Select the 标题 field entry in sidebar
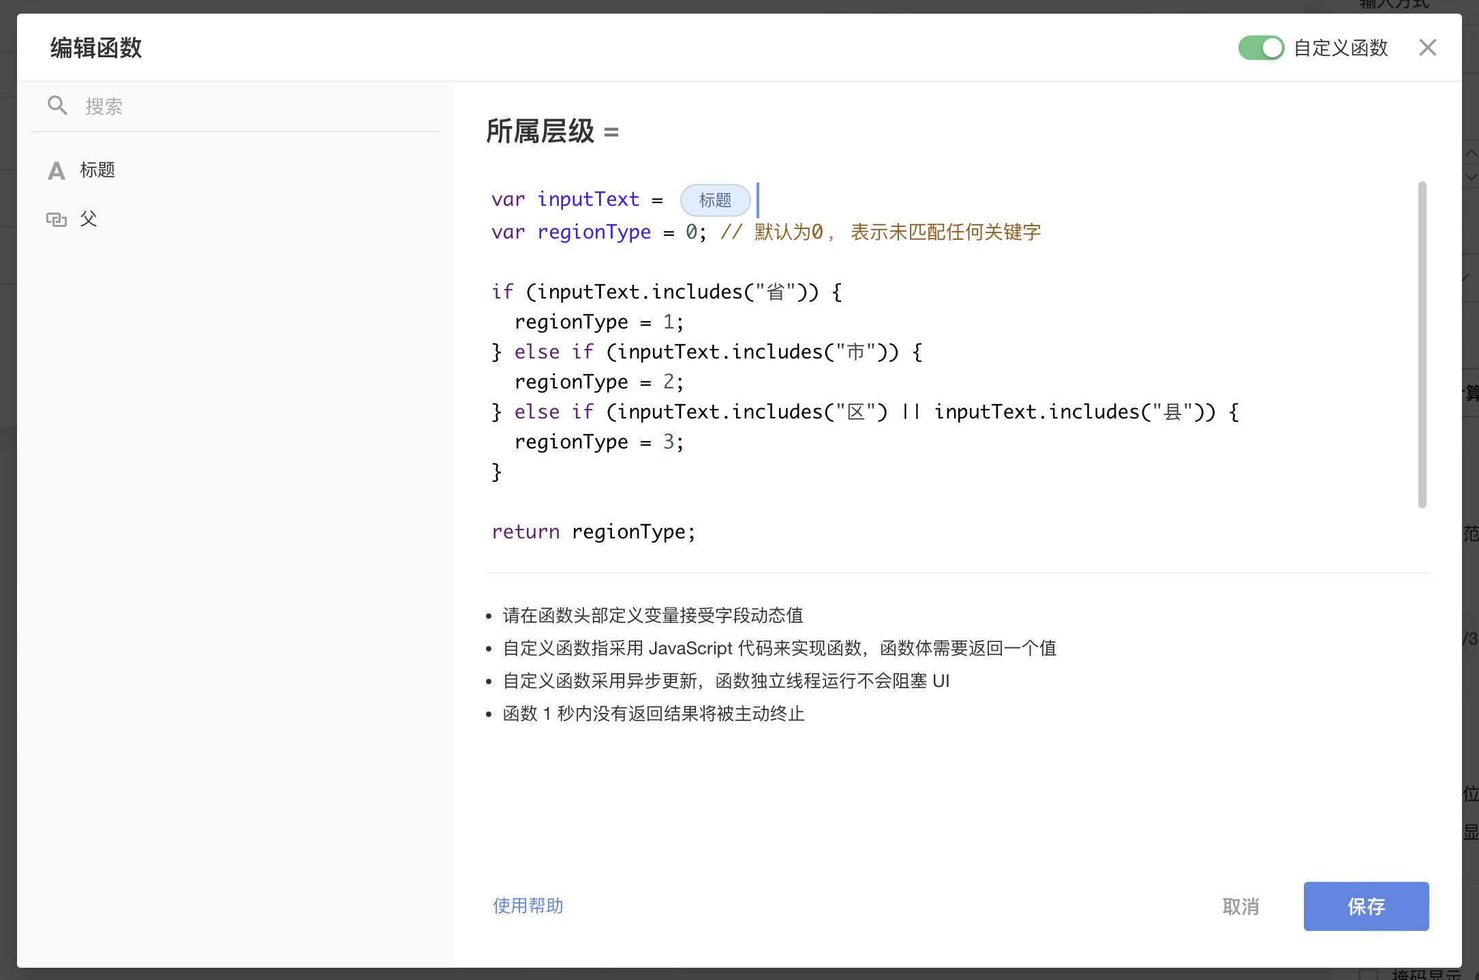Image resolution: width=1479 pixels, height=980 pixels. 97,170
